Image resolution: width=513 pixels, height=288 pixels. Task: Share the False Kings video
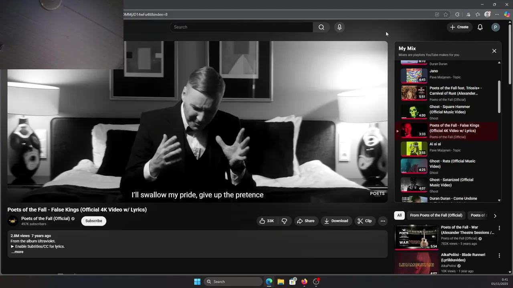pyautogui.click(x=306, y=221)
